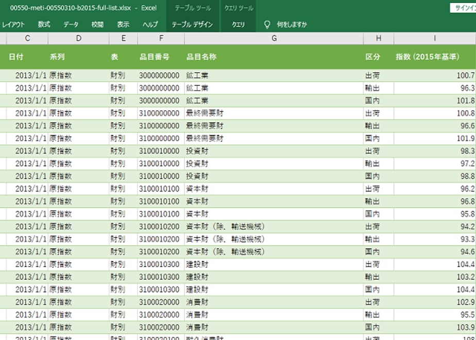Select the cell with value 101.9
476x340 pixels.
click(x=435, y=139)
